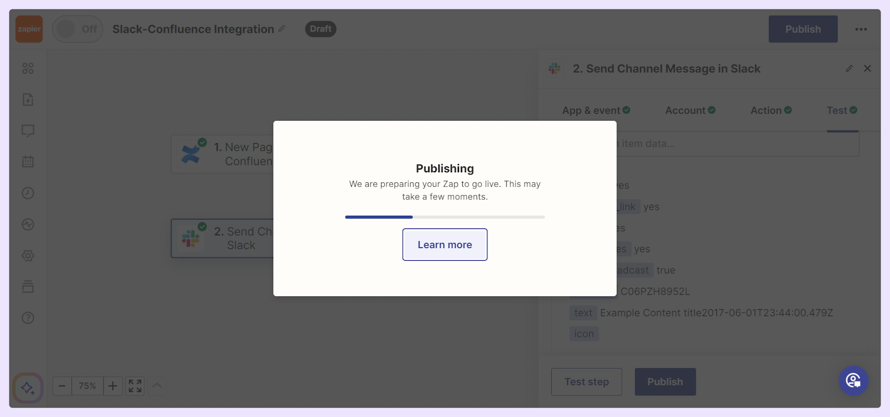This screenshot has height=417, width=890.
Task: Switch to the App & event tab
Action: [596, 110]
